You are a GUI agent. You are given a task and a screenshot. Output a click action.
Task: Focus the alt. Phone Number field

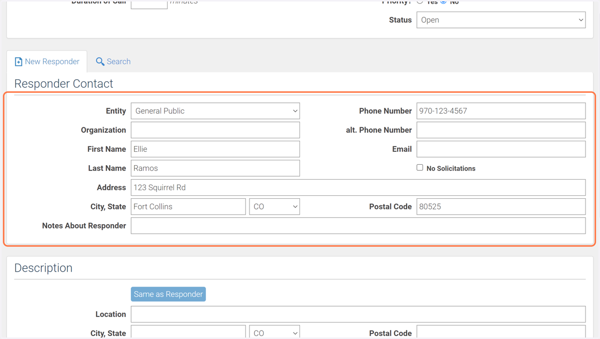pyautogui.click(x=501, y=130)
